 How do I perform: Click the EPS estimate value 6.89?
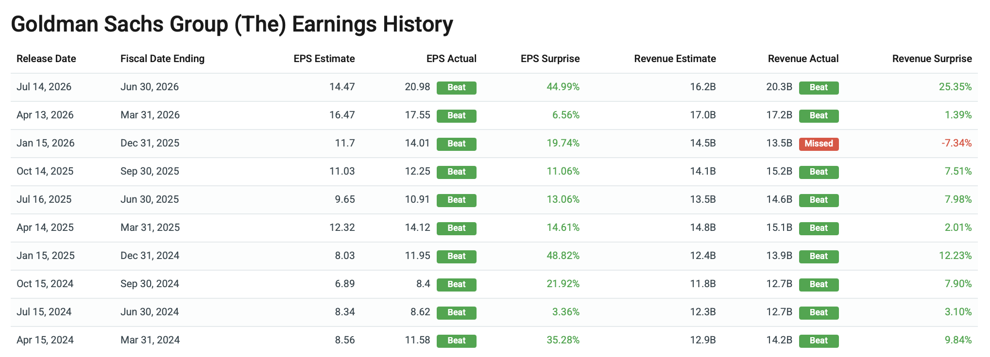(345, 284)
